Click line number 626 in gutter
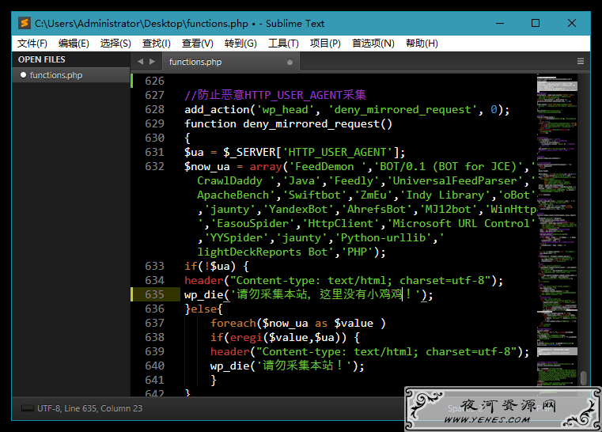This screenshot has width=602, height=432. 154,81
